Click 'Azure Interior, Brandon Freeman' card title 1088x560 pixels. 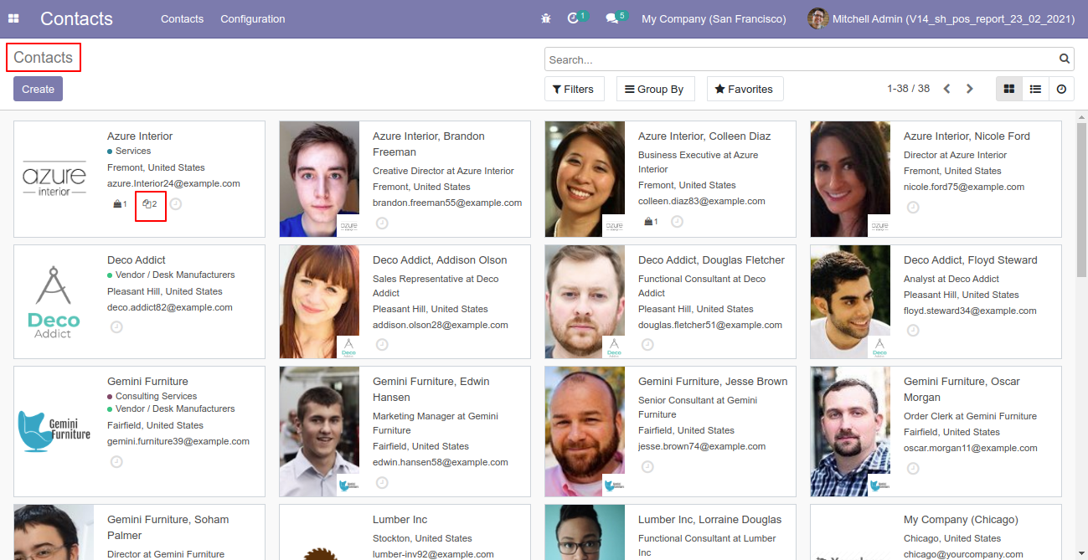pyautogui.click(x=428, y=144)
